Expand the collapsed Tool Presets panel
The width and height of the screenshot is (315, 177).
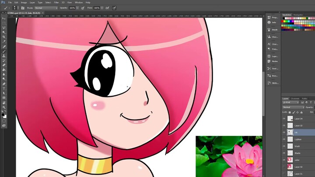click(x=273, y=69)
